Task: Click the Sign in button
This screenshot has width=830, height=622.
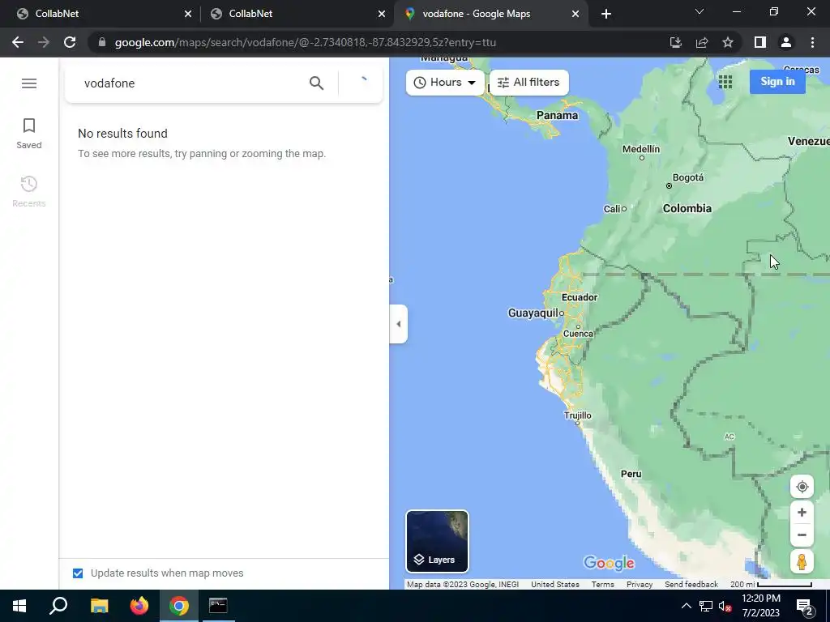Action: [777, 82]
